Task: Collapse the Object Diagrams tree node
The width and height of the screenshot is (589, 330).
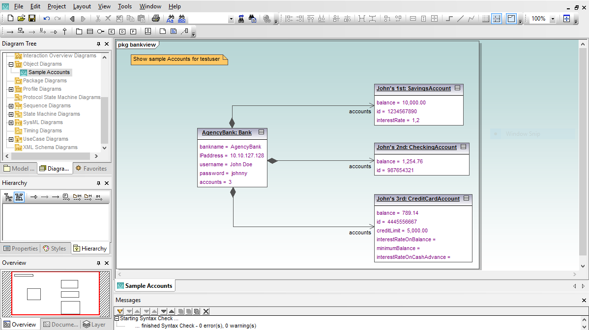Action: point(11,64)
